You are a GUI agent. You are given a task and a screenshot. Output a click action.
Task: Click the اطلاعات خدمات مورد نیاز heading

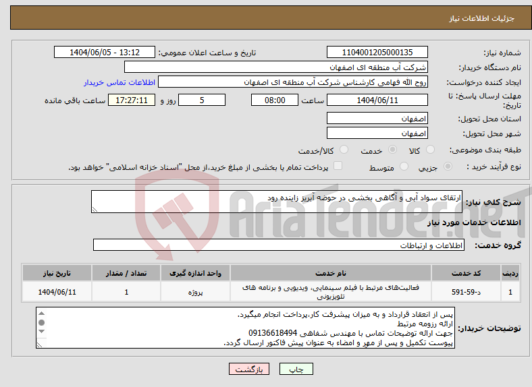pyautogui.click(x=474, y=222)
